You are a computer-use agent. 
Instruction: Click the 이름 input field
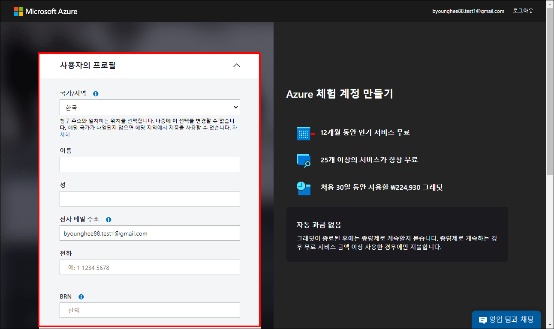click(x=150, y=164)
